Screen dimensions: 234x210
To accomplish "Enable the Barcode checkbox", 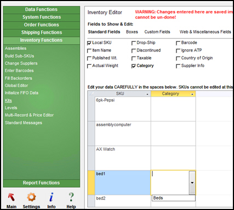I will pos(178,43).
